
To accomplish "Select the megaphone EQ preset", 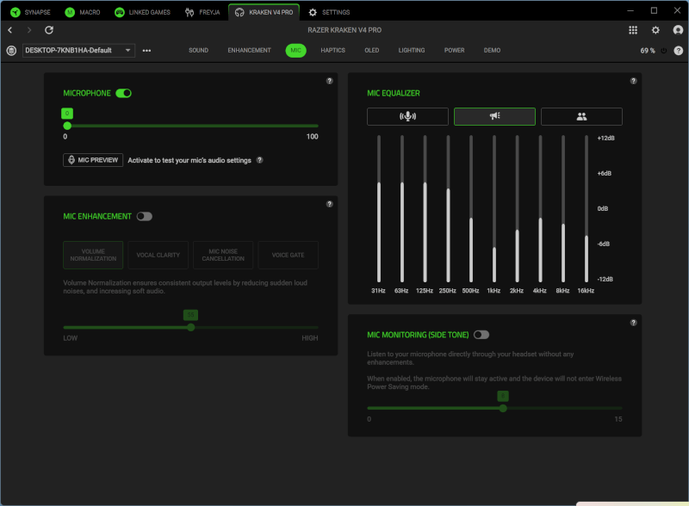I will 494,116.
